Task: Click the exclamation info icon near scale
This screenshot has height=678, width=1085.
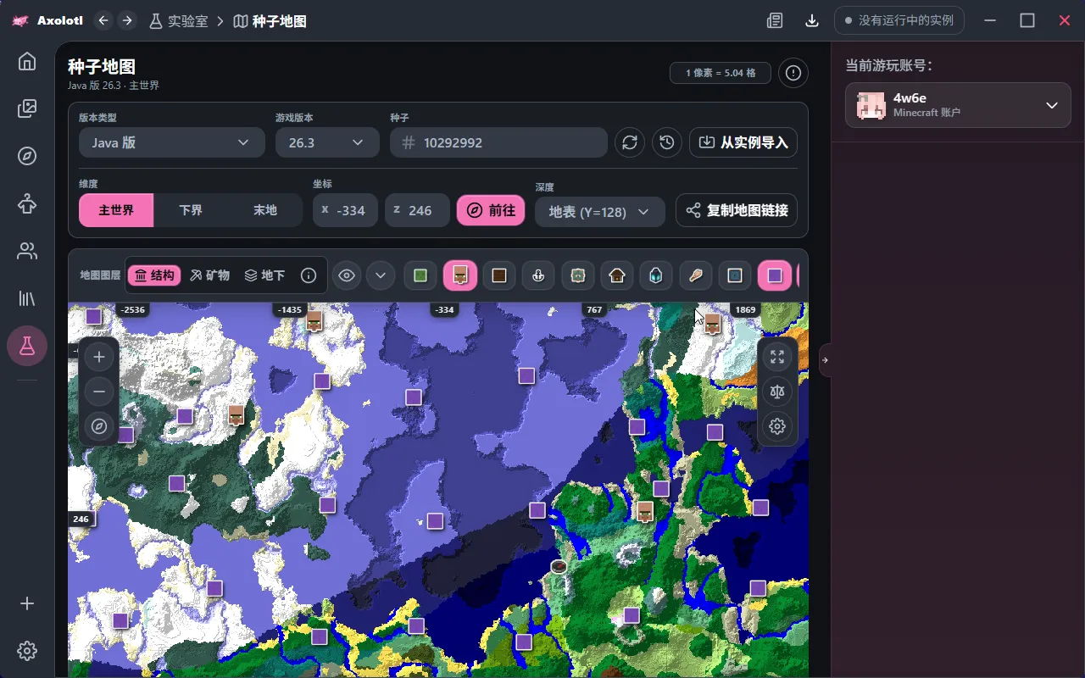Action: tap(793, 74)
